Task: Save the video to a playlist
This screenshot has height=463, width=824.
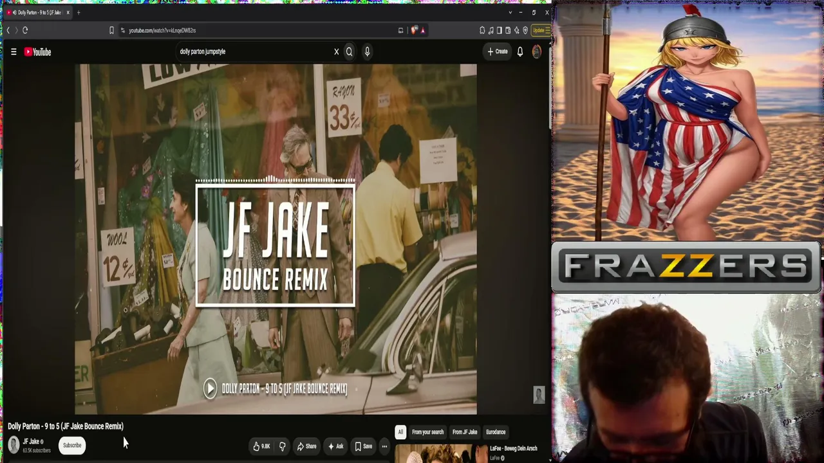Action: coord(362,446)
